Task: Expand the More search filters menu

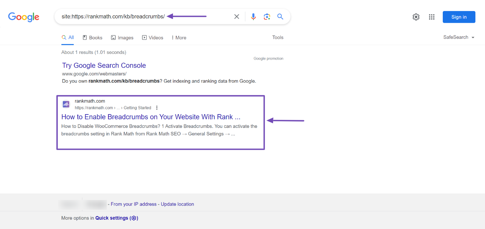Action: 179,38
